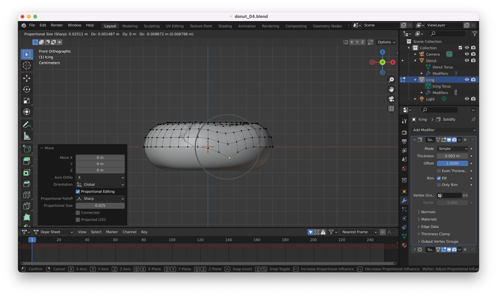This screenshot has width=497, height=296.
Task: Adjust the Offset slider value
Action: coord(452,163)
